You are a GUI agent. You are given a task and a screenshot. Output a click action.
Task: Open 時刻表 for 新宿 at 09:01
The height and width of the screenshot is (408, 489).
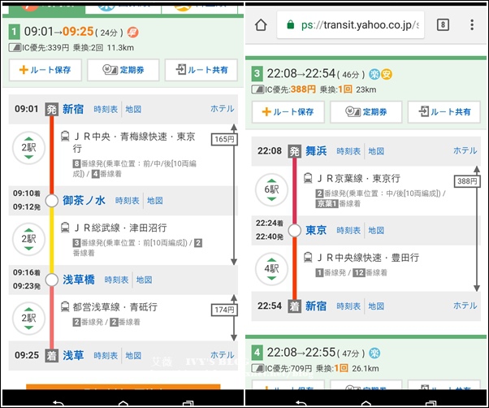106,109
